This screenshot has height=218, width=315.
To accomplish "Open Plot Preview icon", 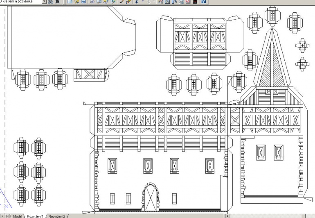I will [x=99, y=2].
